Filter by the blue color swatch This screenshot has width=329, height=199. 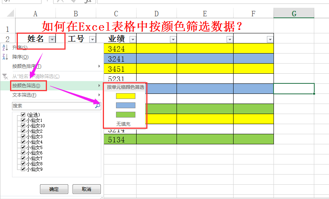[x=126, y=105]
